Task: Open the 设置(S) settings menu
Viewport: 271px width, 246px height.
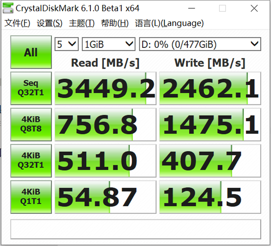Action: tap(49, 24)
